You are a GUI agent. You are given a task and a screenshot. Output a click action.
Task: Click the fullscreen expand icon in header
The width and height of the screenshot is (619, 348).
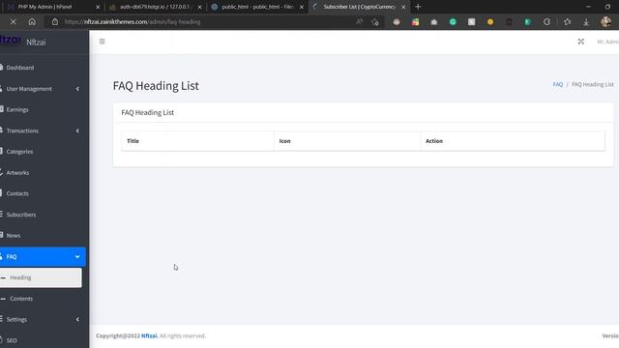580,42
